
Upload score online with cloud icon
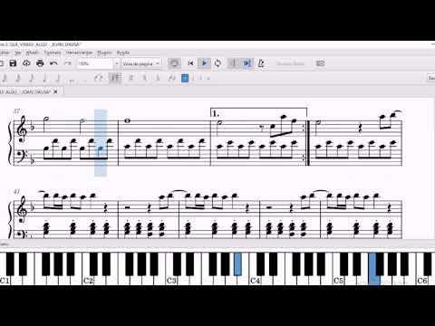pyautogui.click(x=26, y=63)
